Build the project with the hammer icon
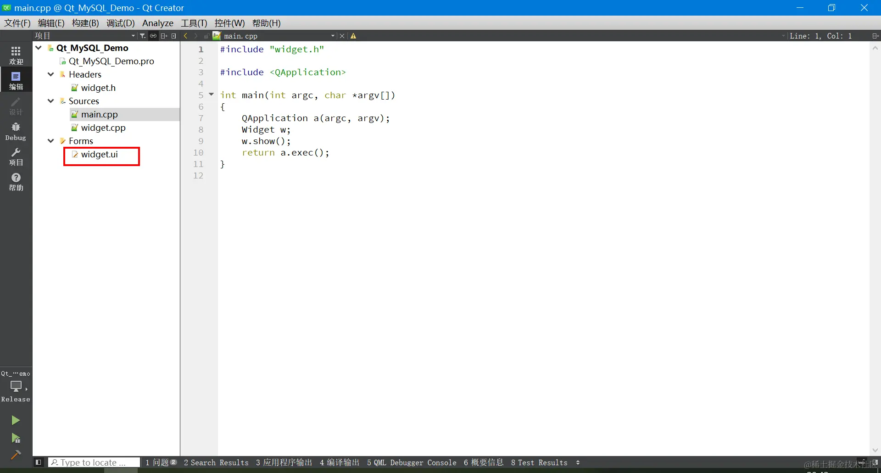Image resolution: width=881 pixels, height=473 pixels. (x=16, y=455)
